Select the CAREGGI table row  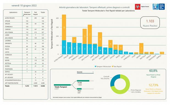coord(26,29)
